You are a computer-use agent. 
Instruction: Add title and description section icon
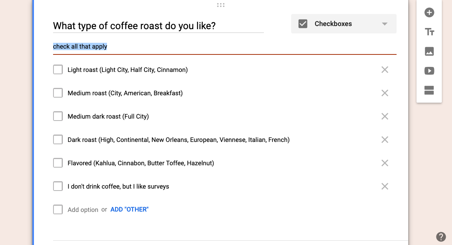[429, 32]
